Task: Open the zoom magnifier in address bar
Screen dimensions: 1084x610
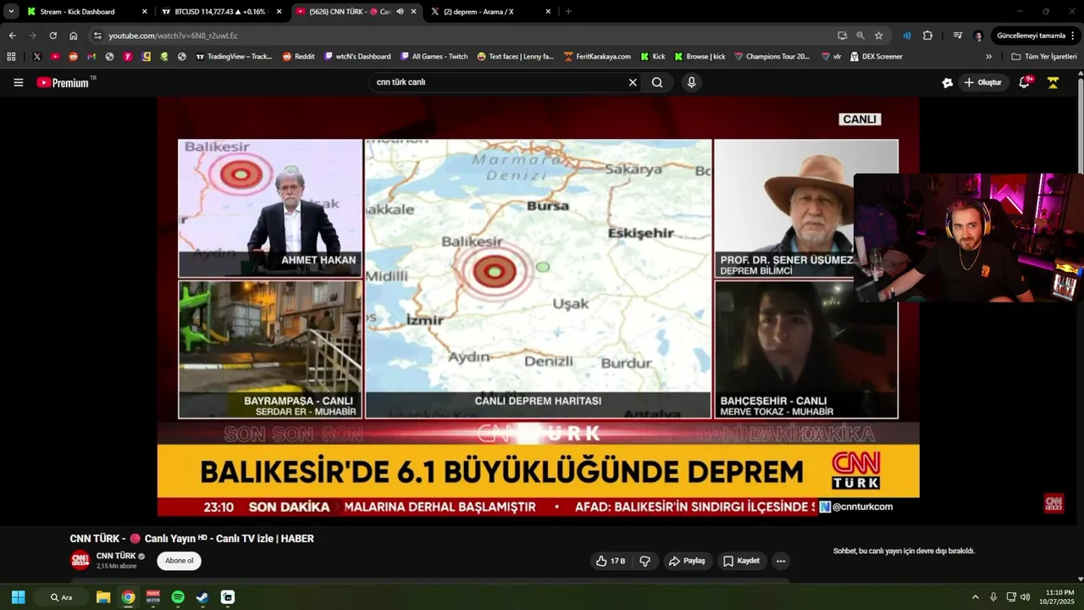Action: click(860, 36)
